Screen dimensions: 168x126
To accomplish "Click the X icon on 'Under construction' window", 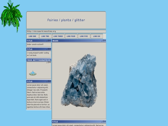I will point(50,40).
